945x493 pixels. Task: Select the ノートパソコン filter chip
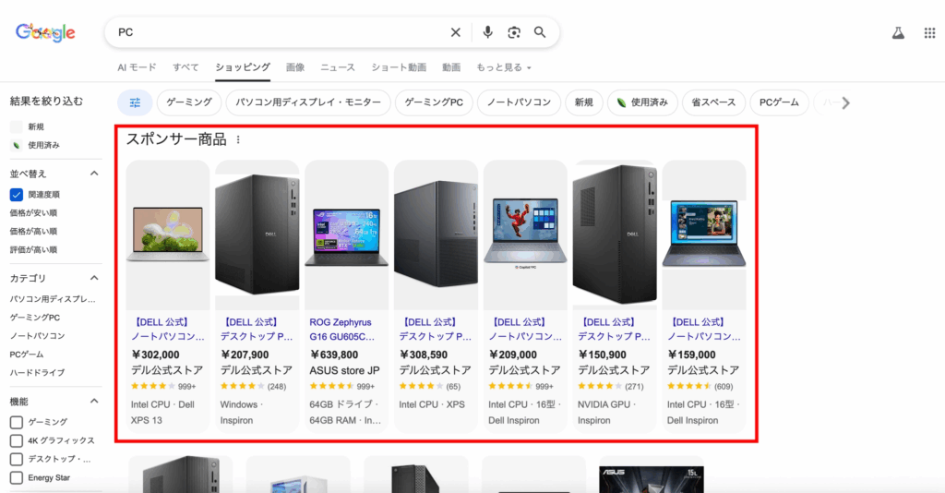tap(519, 102)
